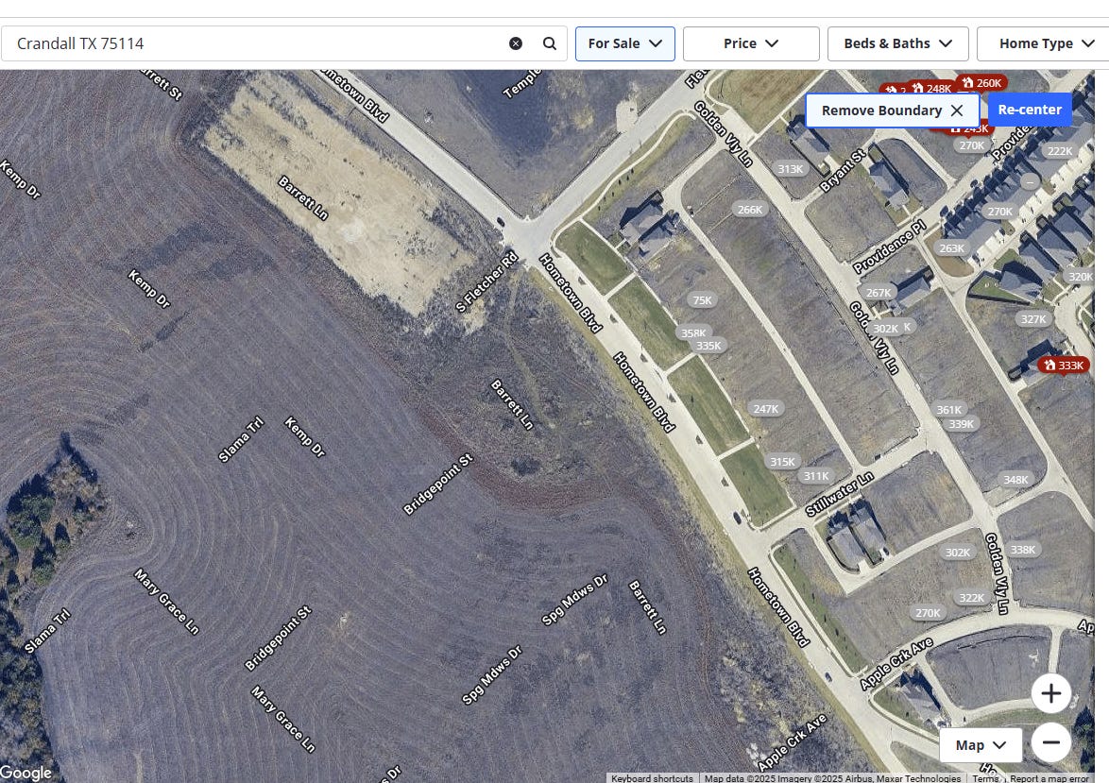Viewport: 1109px width, 783px height.
Task: Open the Beds & Baths dropdown
Action: tap(898, 43)
